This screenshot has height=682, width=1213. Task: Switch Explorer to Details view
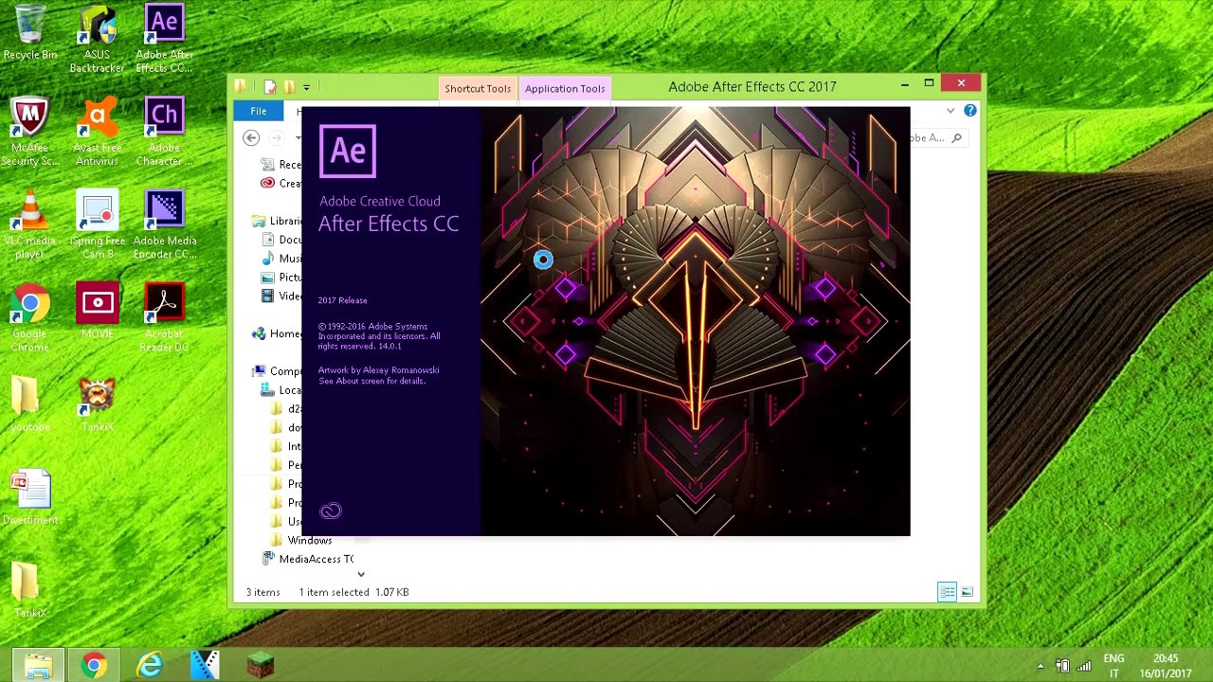pos(947,592)
